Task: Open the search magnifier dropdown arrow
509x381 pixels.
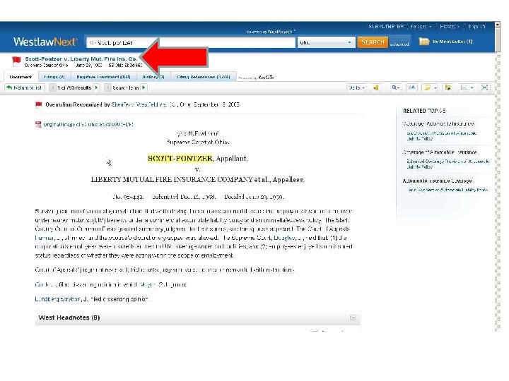Action: (398, 87)
